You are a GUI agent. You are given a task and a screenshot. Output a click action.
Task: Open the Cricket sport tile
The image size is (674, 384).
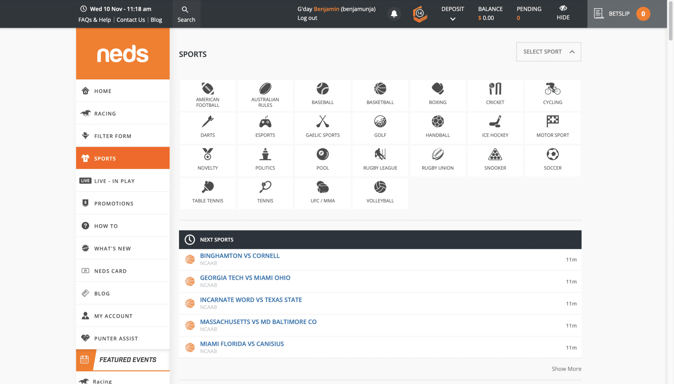[x=495, y=95]
